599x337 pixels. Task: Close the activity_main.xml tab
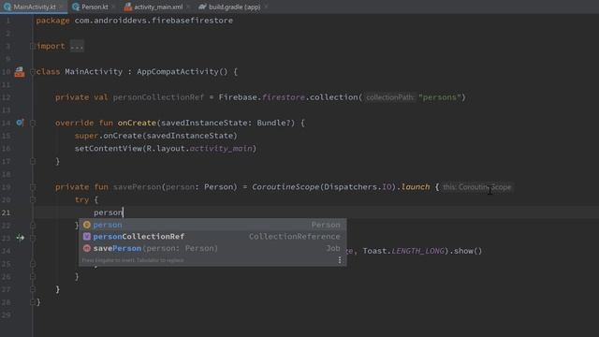click(x=188, y=7)
